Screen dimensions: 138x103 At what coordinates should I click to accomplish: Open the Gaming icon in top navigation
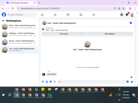click(x=94, y=15)
